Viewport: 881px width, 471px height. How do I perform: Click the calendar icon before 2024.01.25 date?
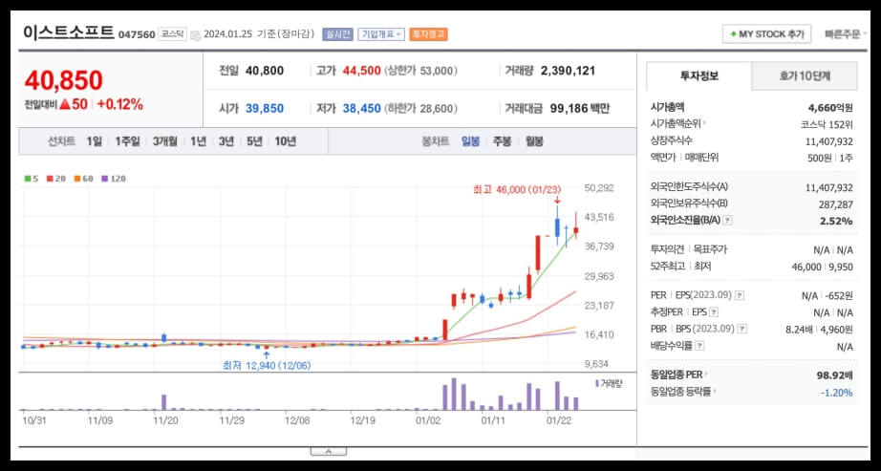coord(195,34)
